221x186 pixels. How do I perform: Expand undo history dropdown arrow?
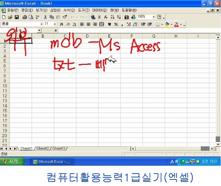coord(77,17)
